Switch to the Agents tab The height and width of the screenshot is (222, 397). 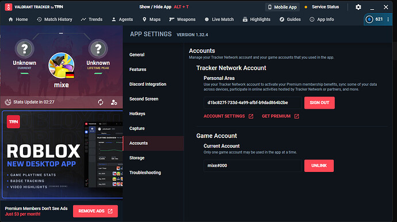pos(123,19)
